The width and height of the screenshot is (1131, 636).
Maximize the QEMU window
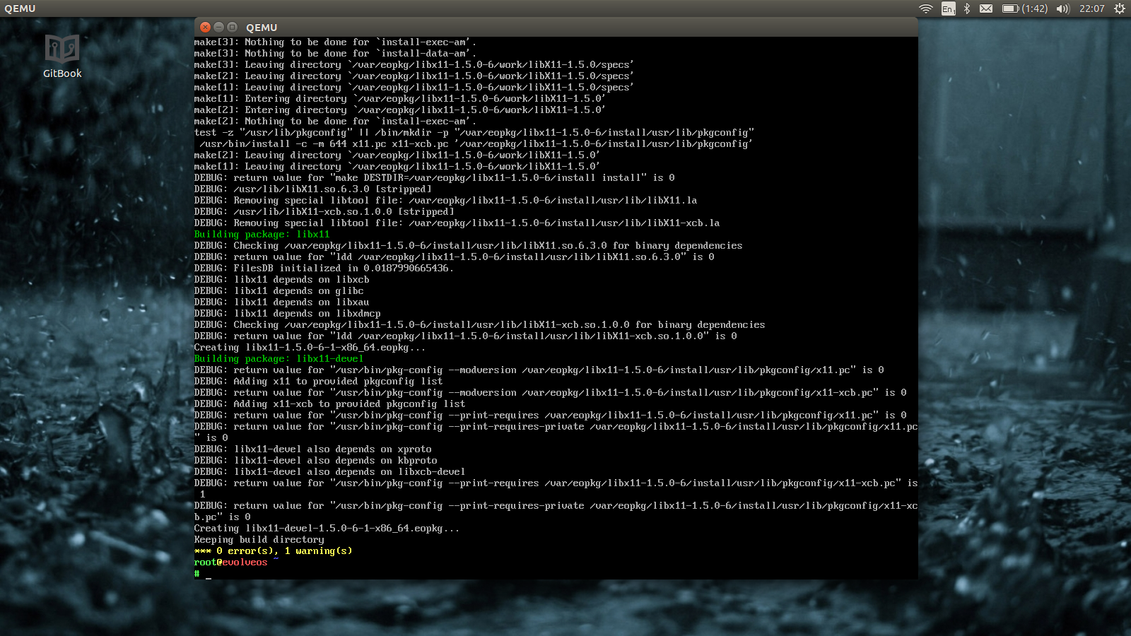point(232,27)
